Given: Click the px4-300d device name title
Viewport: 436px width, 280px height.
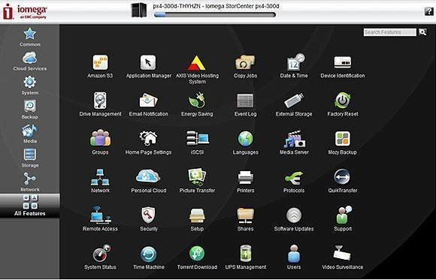Looking at the screenshot, I should (216, 6).
